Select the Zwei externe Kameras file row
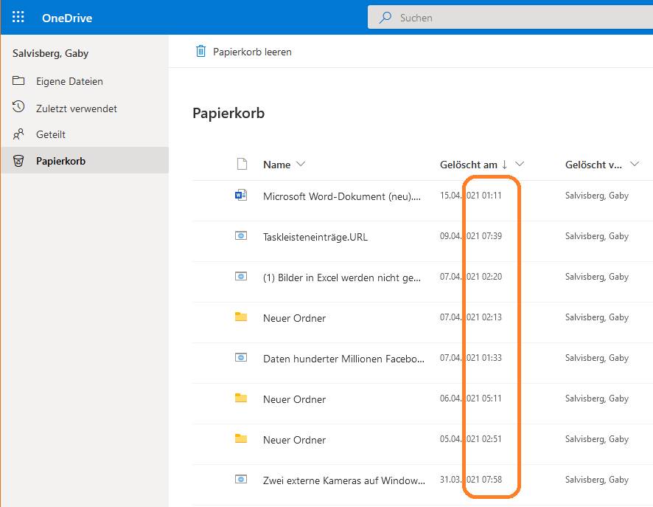This screenshot has height=507, width=653. point(343,480)
